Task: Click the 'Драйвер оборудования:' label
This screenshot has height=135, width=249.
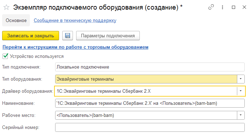Action: click(x=27, y=91)
